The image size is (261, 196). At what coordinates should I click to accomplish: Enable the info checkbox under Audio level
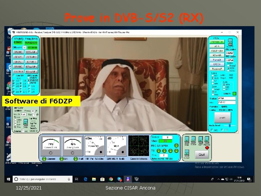[212, 130]
